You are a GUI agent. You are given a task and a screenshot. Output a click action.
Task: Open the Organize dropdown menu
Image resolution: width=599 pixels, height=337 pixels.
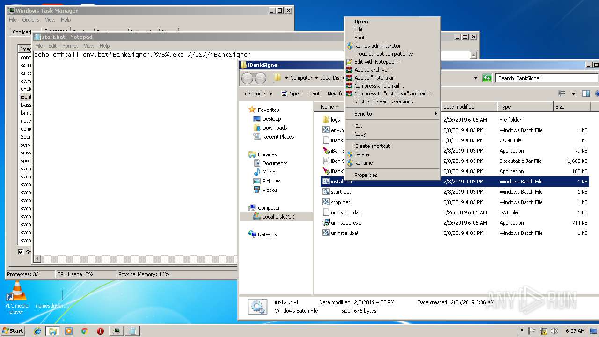pyautogui.click(x=258, y=94)
